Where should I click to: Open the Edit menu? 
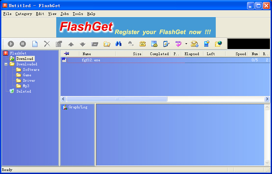(40, 14)
